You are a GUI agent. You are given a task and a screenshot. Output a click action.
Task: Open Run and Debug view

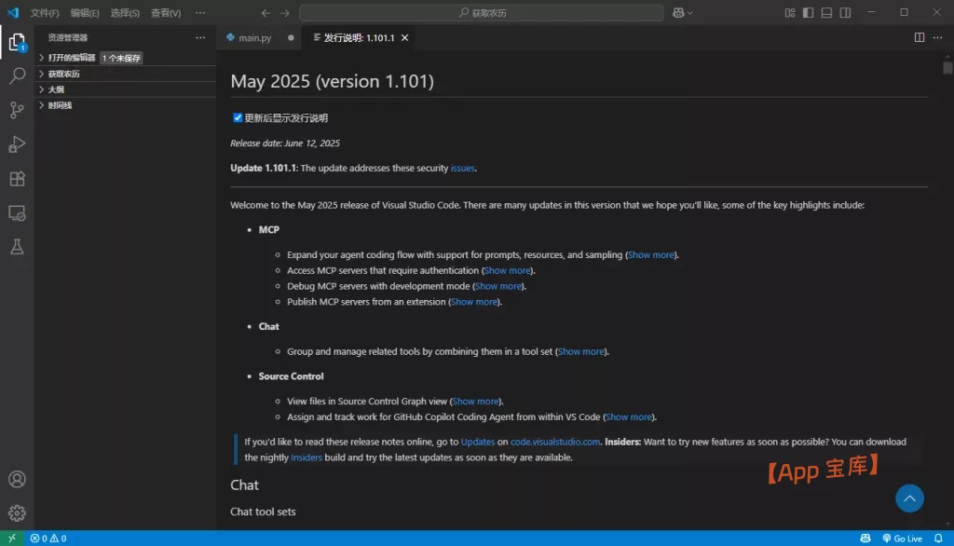[x=17, y=144]
